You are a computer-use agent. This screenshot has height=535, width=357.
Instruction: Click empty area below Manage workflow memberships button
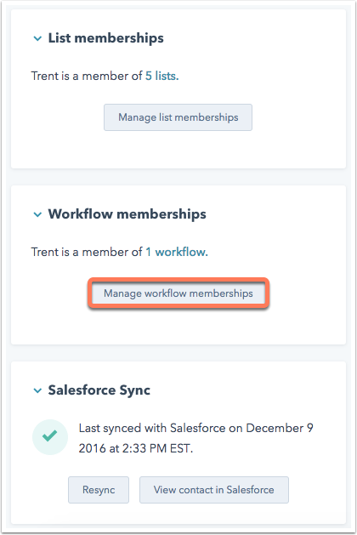[178, 325]
